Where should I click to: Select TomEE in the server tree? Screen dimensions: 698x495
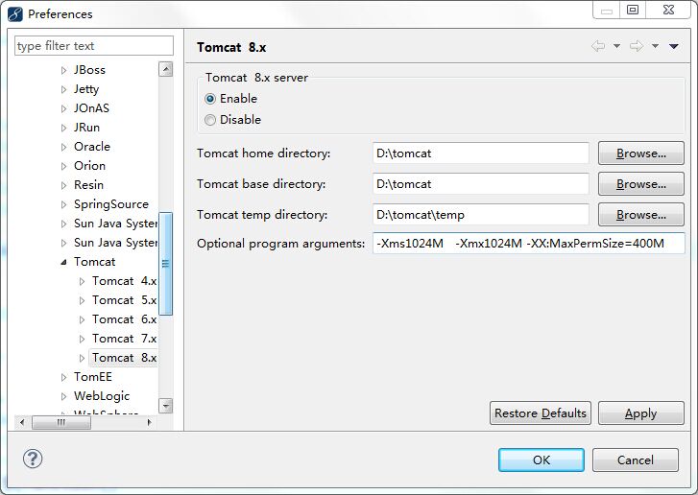(93, 377)
